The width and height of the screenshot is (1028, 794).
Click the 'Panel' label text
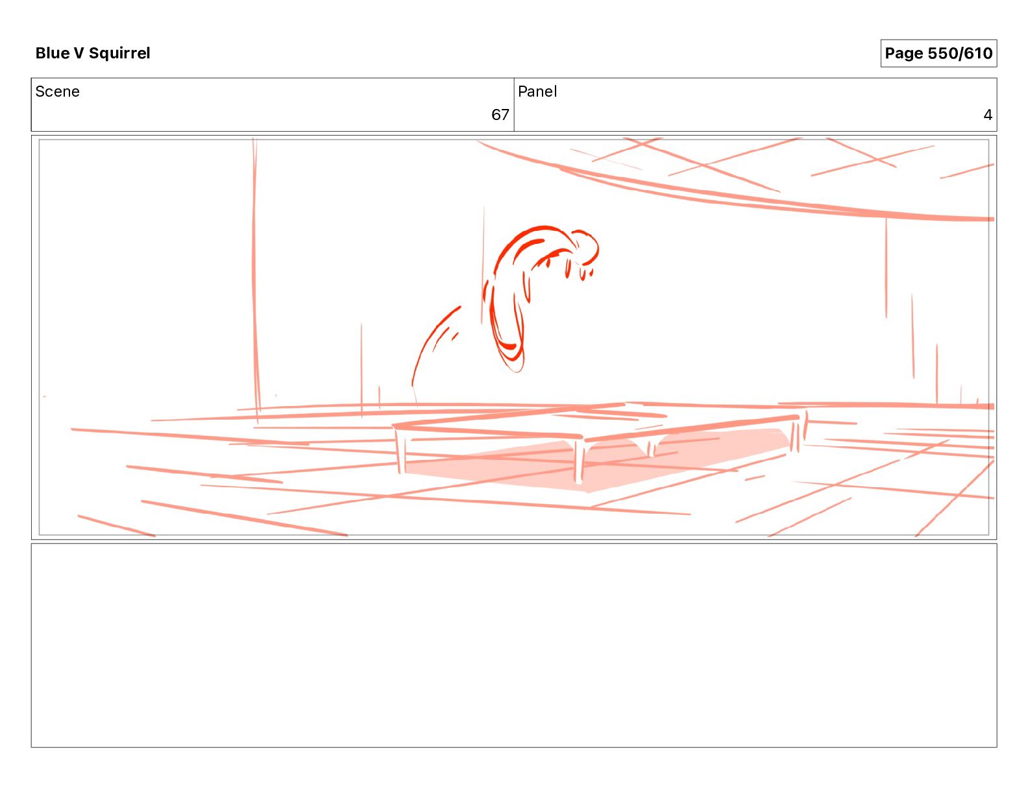tap(537, 91)
